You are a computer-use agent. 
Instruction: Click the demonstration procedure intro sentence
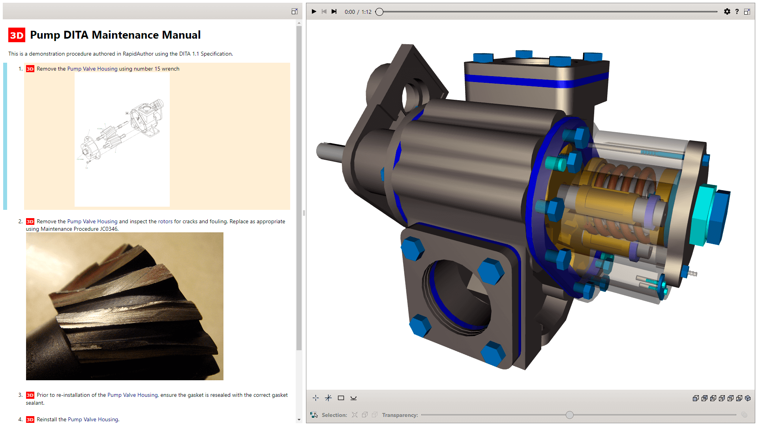[x=120, y=54]
